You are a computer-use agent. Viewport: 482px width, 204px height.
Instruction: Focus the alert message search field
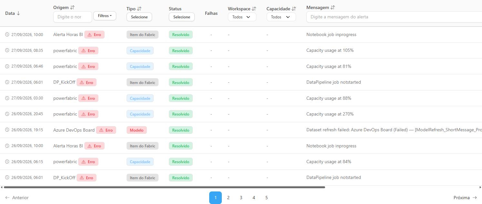coord(394,17)
